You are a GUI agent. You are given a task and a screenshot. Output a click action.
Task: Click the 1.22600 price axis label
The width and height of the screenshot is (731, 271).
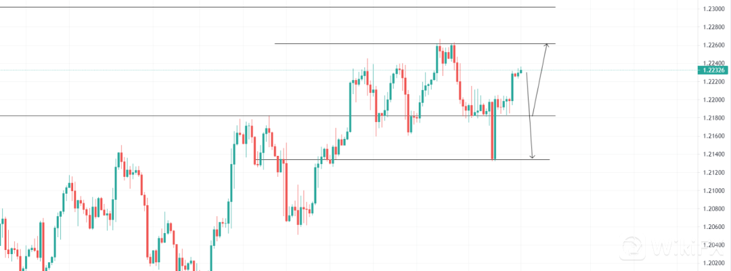click(713, 45)
